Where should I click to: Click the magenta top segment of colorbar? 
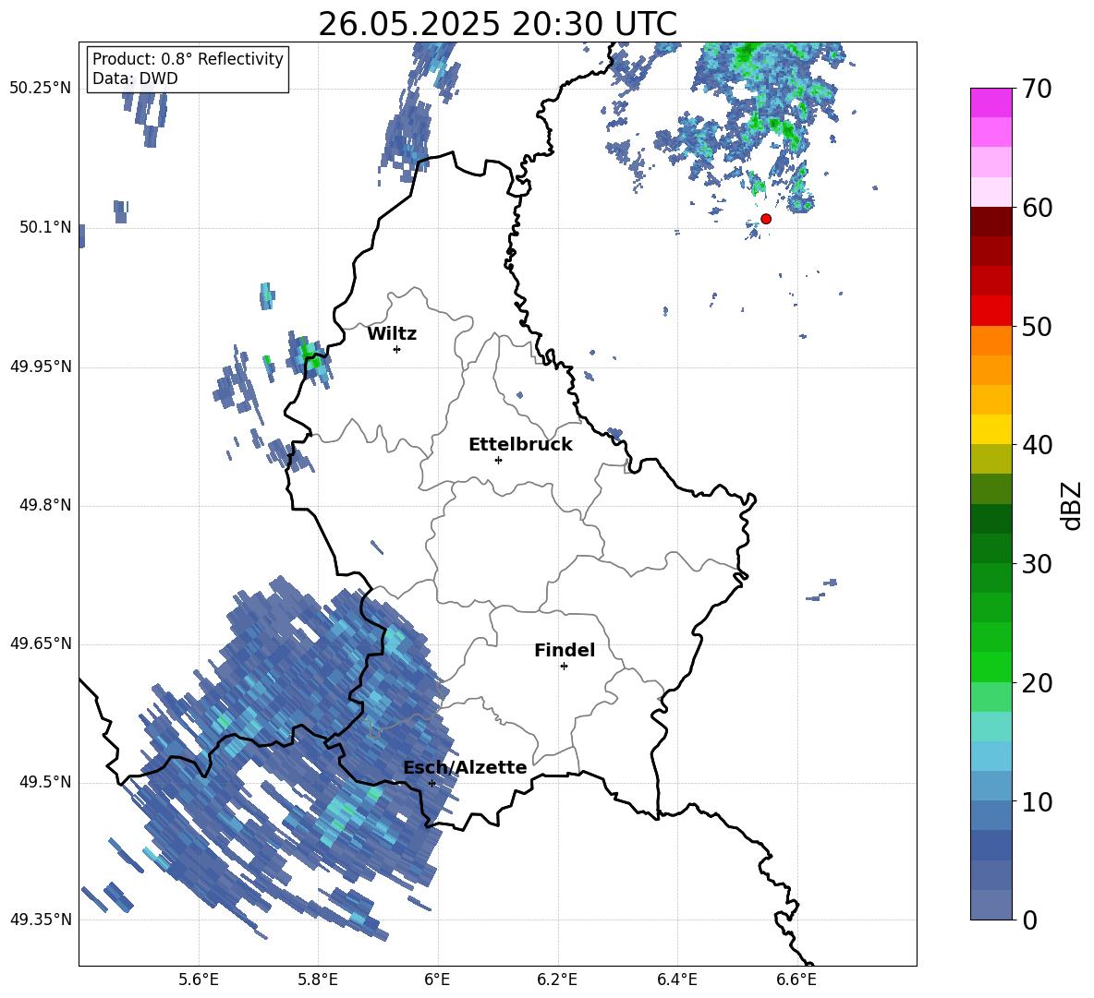point(991,102)
